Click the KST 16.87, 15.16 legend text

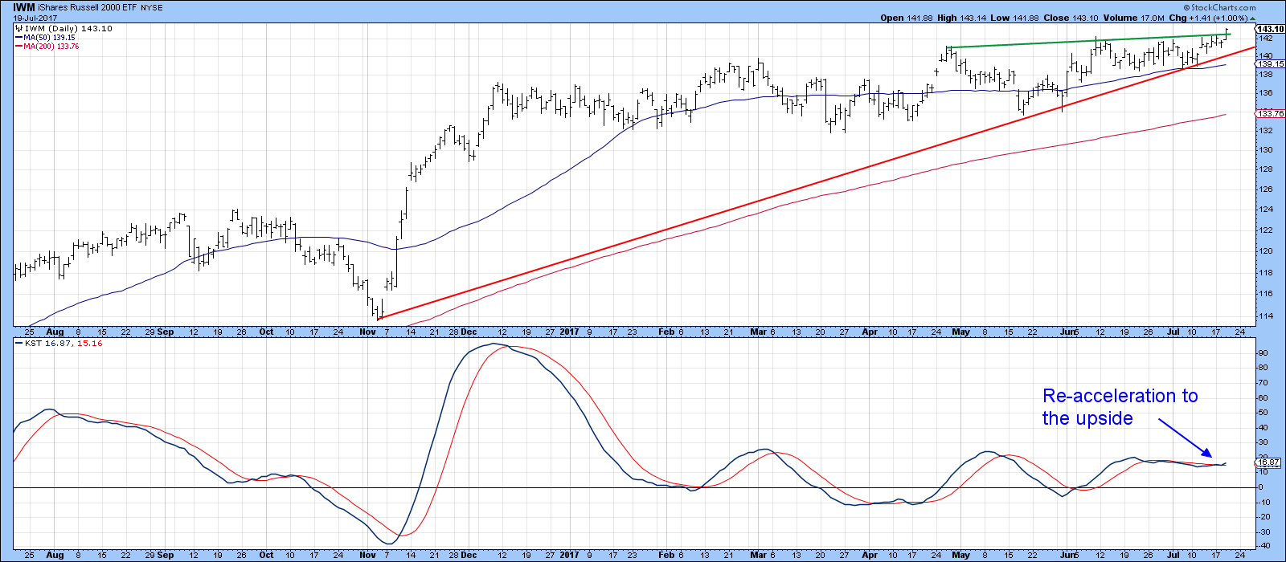(x=63, y=344)
